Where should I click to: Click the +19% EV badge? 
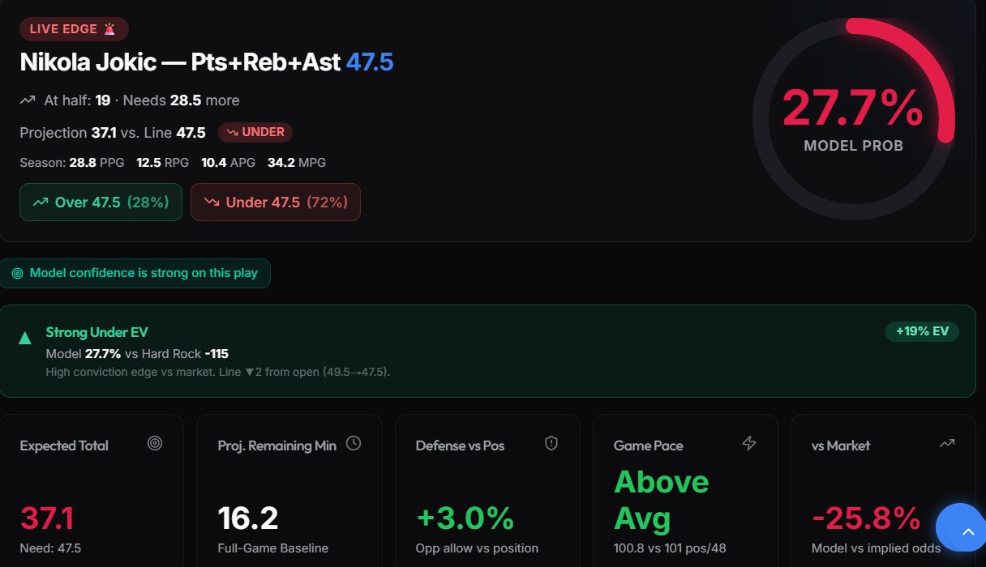(922, 331)
